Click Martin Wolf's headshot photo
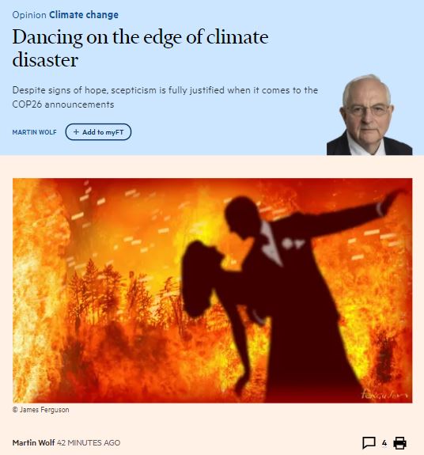The width and height of the screenshot is (424, 455). tap(369, 115)
